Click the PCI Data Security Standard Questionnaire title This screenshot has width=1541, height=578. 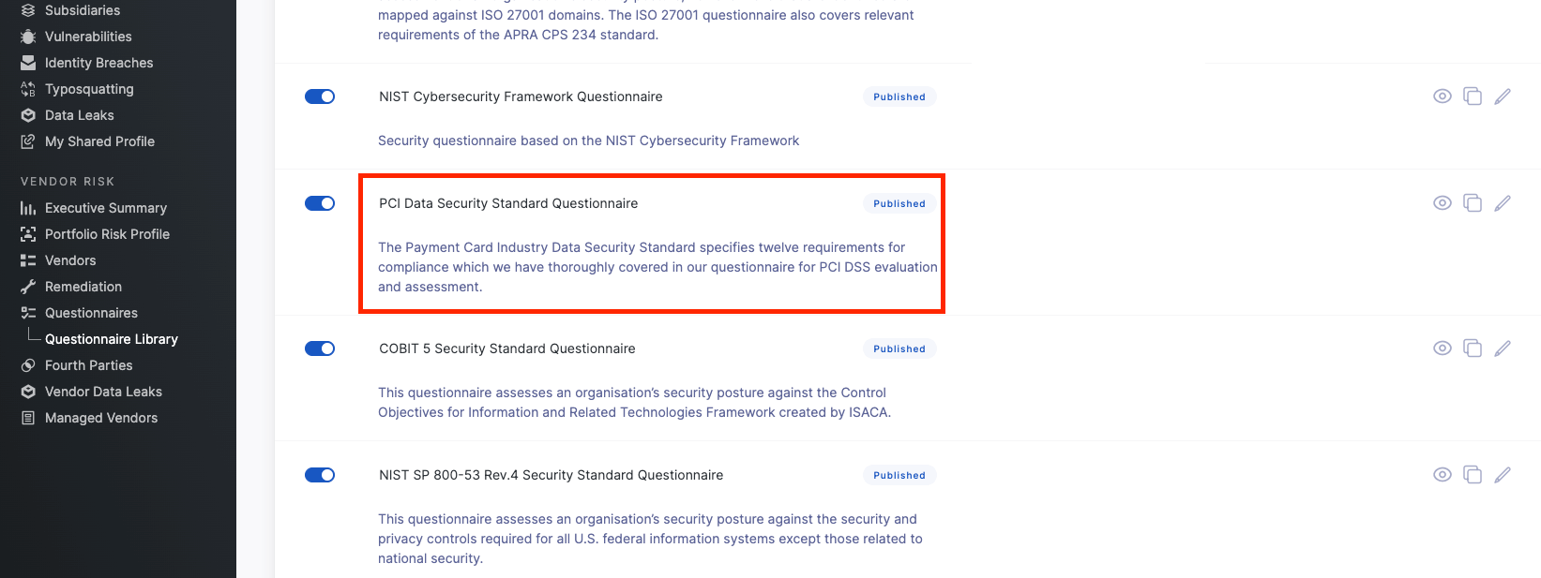(508, 203)
